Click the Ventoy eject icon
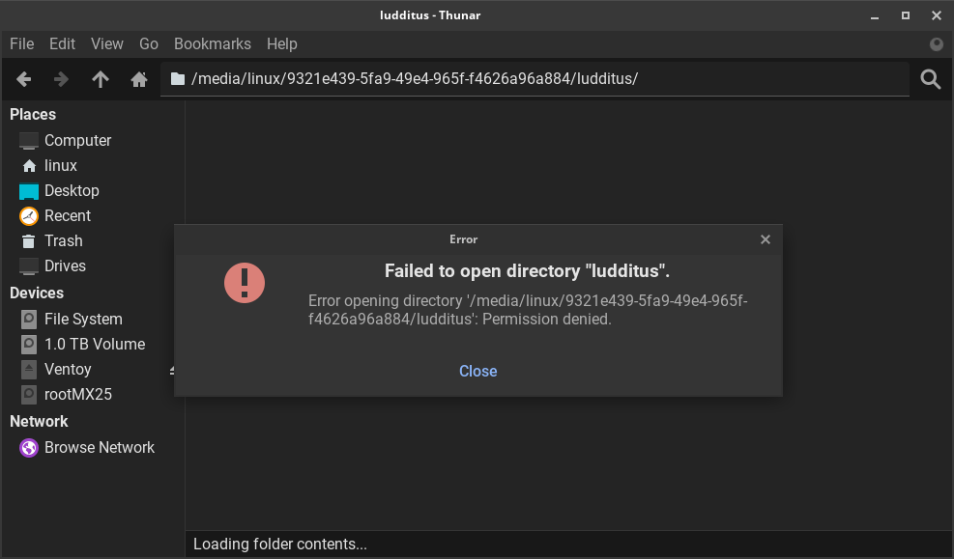Screen dimensions: 954x559 [x=173, y=370]
